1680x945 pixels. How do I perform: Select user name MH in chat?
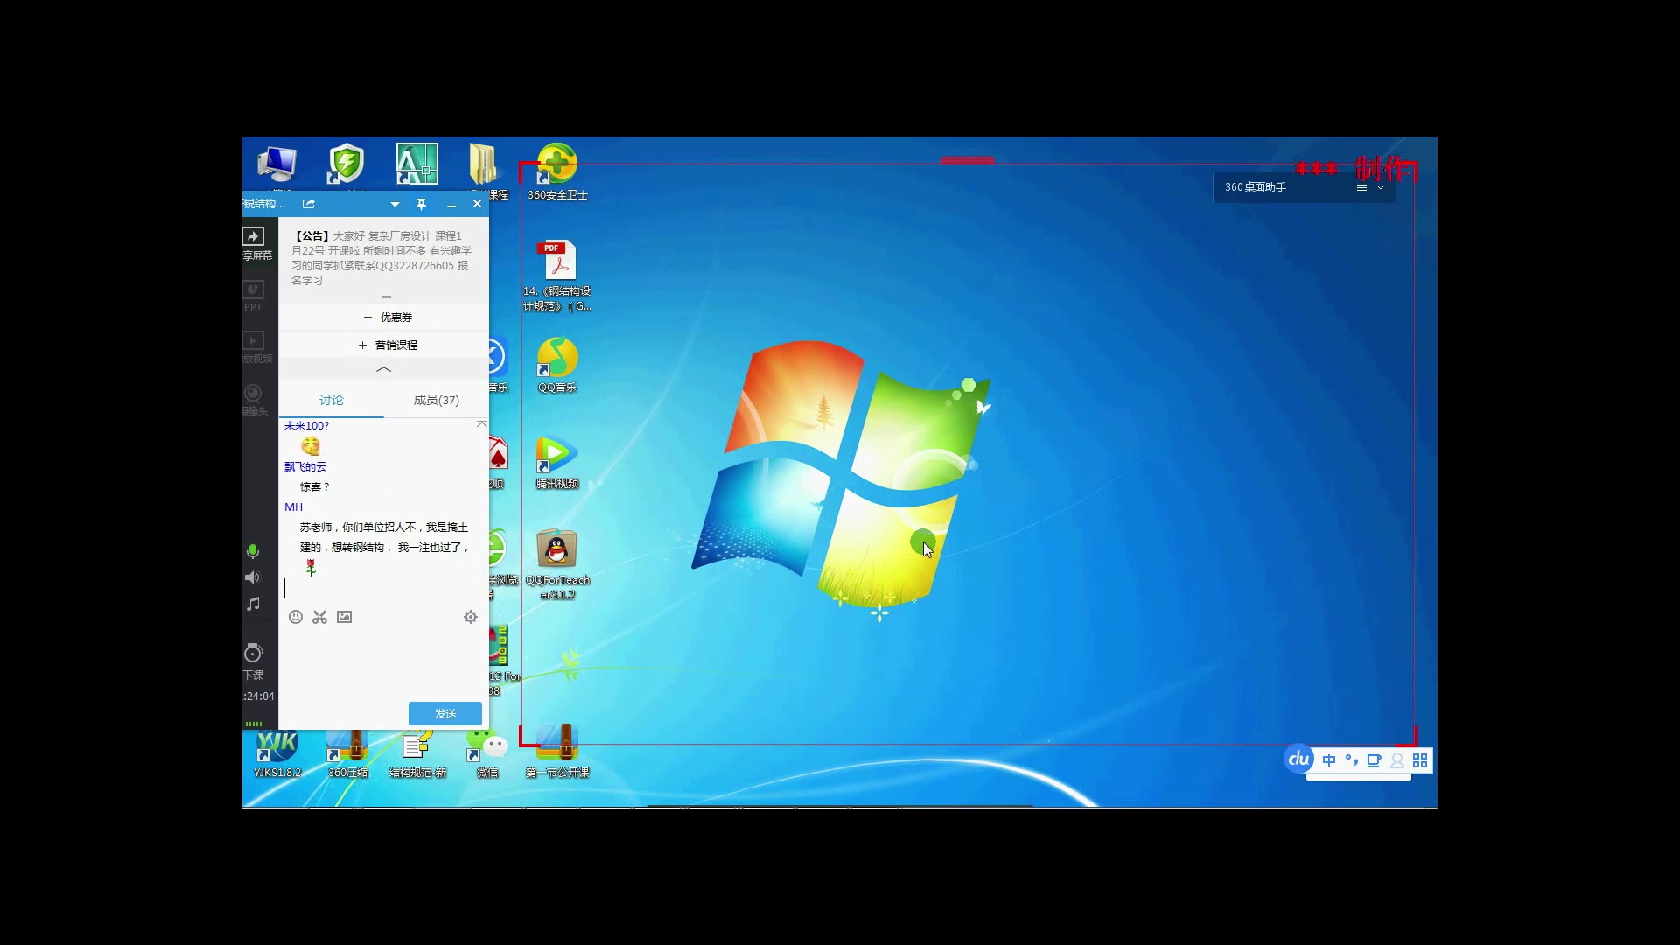pyautogui.click(x=293, y=507)
